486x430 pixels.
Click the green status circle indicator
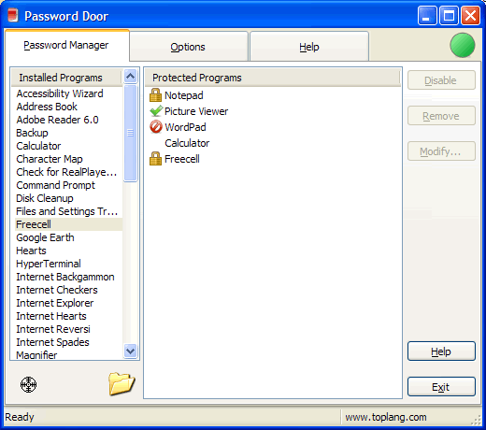[463, 45]
